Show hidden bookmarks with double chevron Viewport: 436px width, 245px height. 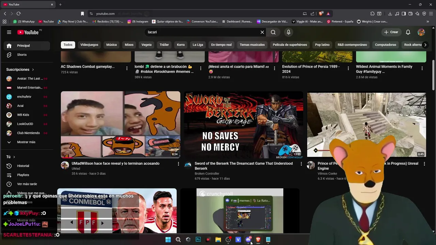click(x=428, y=21)
